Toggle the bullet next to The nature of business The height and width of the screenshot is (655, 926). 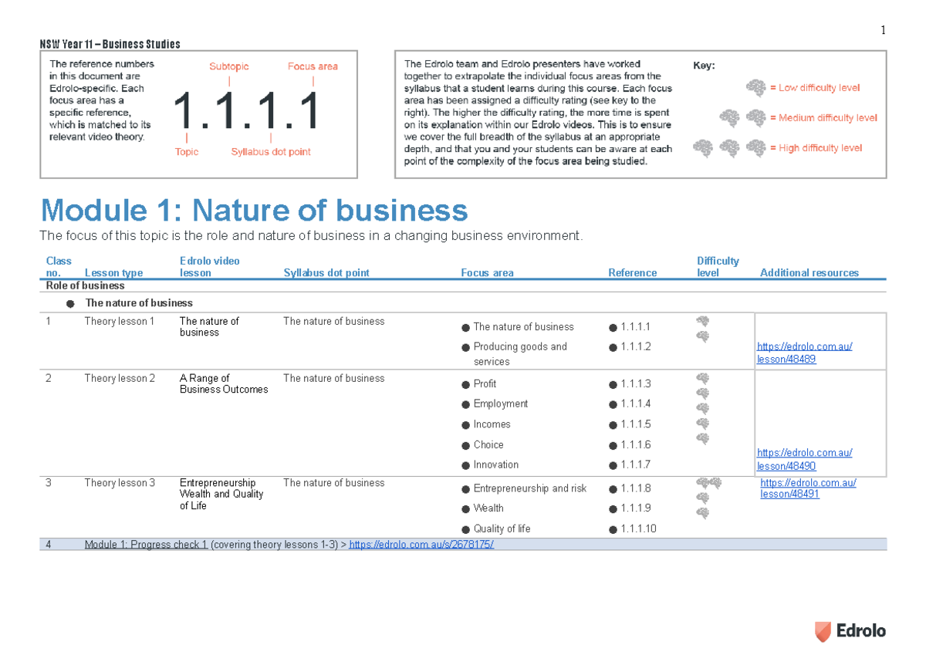[x=70, y=302]
